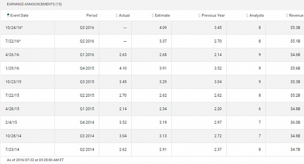Click the $6.0B revenue cell
The image size is (304, 164).
[x=295, y=122]
